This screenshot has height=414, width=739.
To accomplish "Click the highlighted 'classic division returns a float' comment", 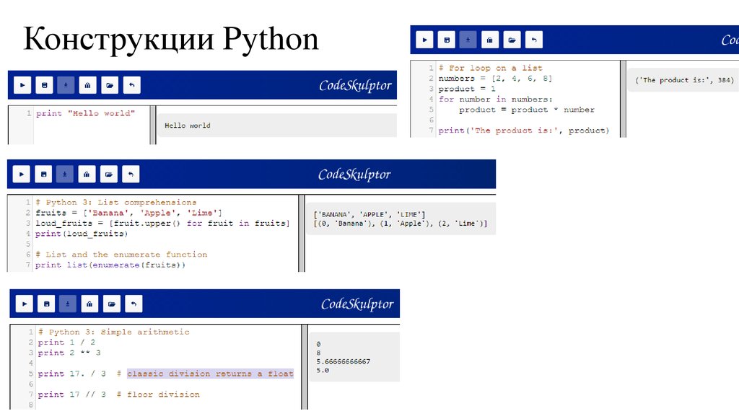I will (x=210, y=374).
